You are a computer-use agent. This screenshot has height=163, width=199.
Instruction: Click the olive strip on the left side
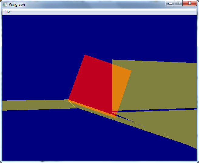pos(30,105)
